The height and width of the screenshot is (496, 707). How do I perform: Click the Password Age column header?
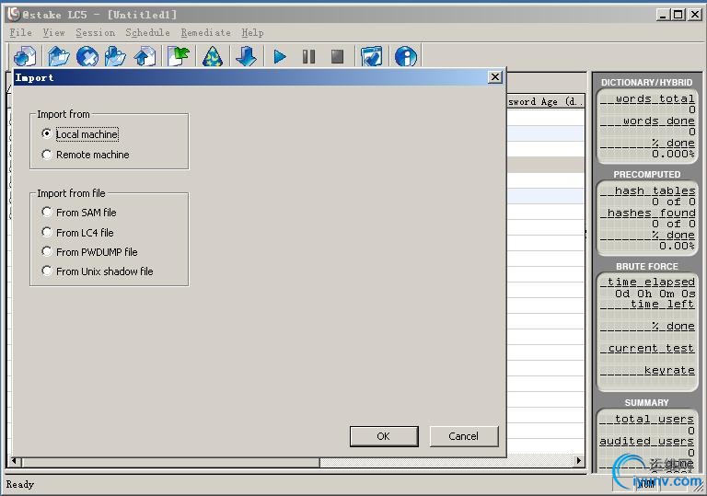click(x=546, y=101)
